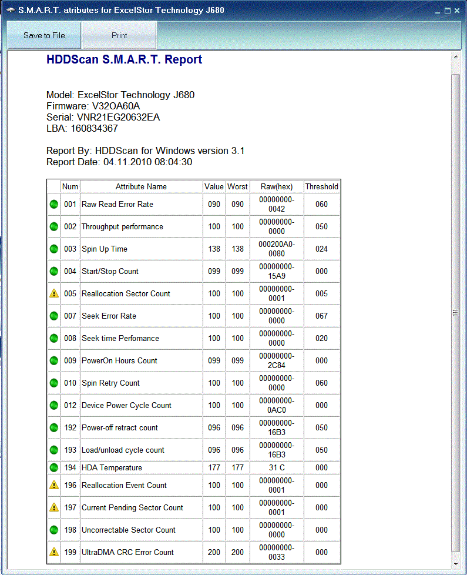Click green status icon for Uncorrectable Sector Count

[54, 530]
